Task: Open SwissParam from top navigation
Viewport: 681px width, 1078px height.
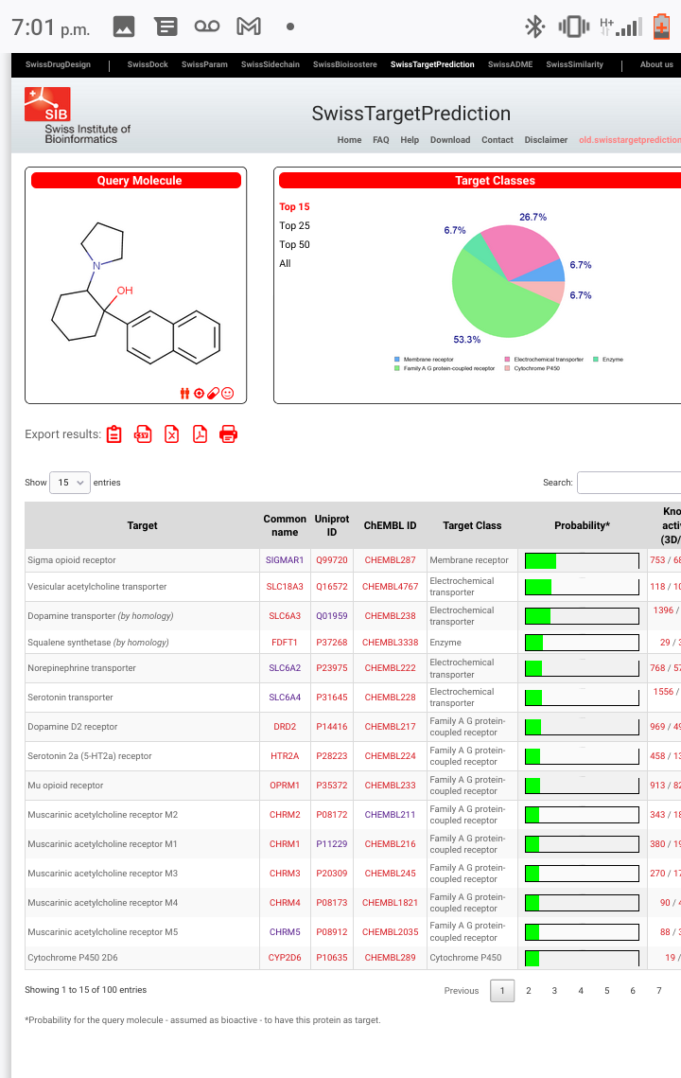Action: [204, 64]
